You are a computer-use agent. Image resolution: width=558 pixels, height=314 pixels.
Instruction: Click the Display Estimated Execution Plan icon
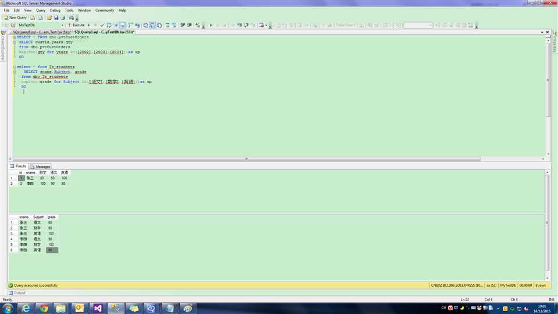click(x=109, y=25)
